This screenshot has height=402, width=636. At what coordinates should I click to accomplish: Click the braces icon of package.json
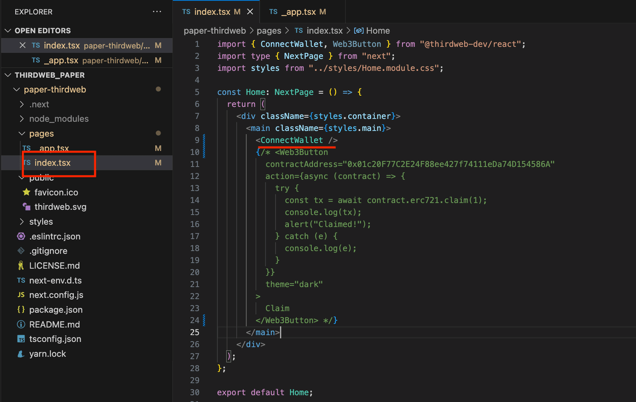click(x=21, y=309)
